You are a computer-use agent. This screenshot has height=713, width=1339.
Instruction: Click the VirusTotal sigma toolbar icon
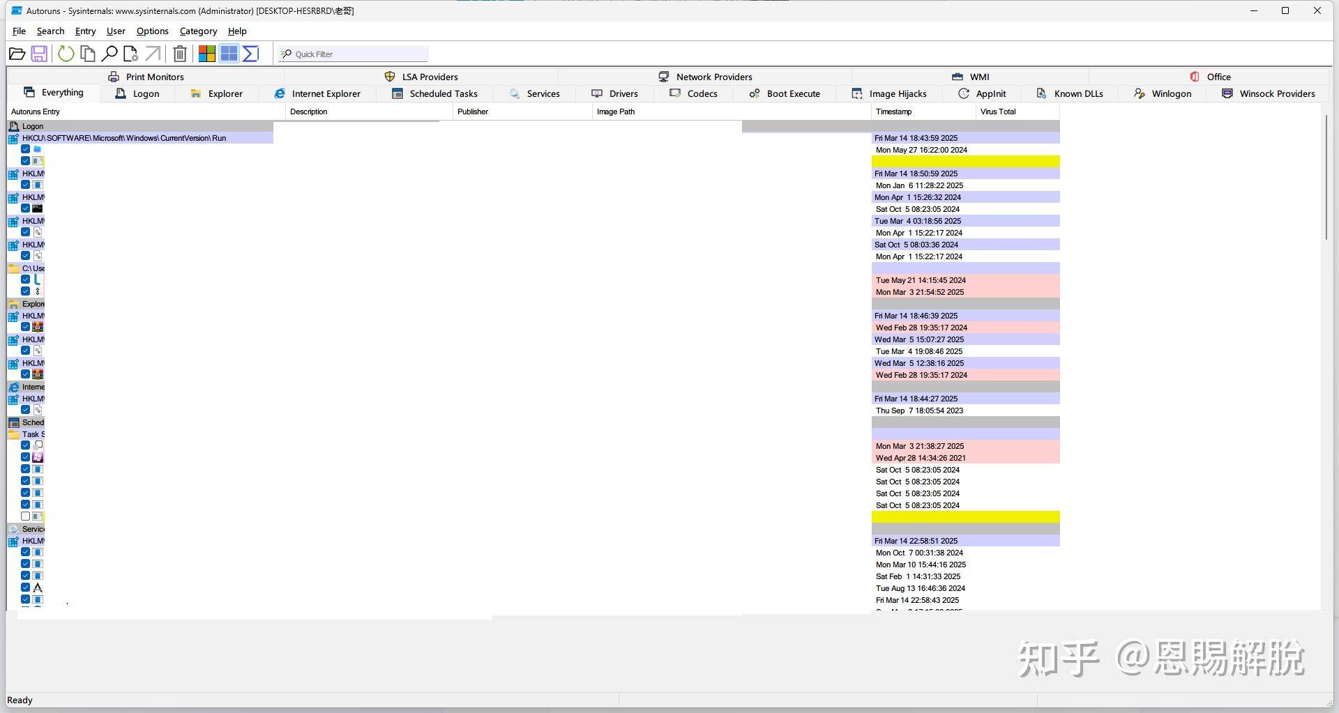point(251,54)
